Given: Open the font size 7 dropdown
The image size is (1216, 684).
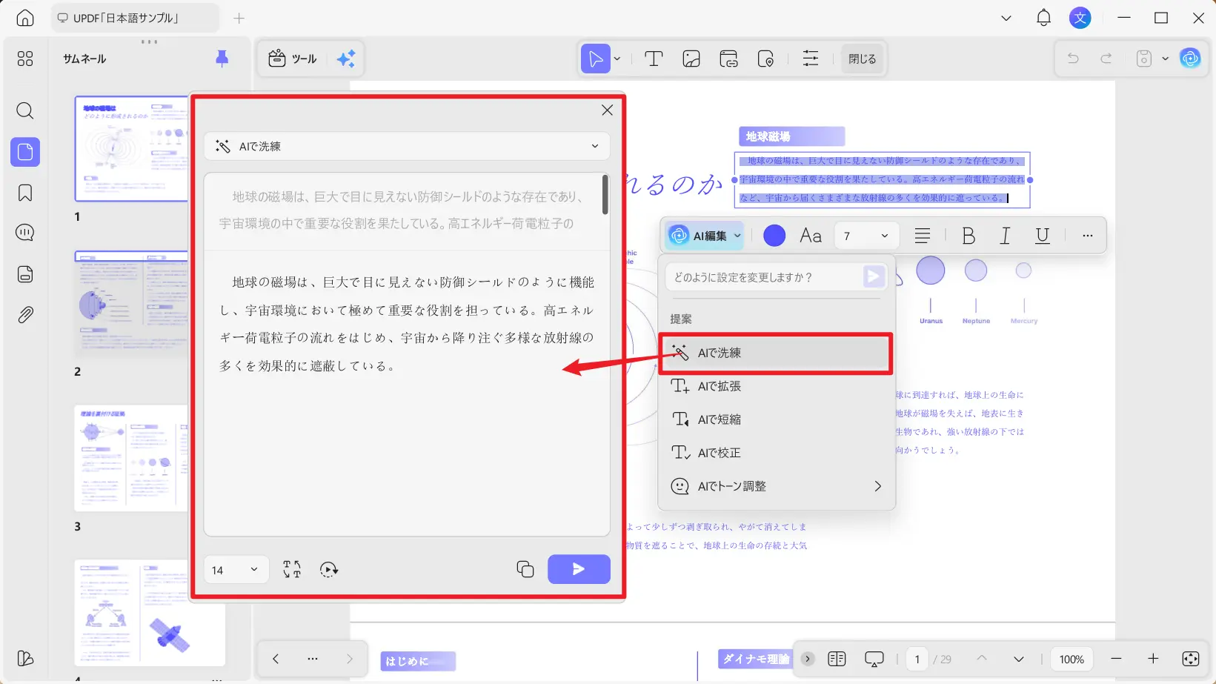Looking at the screenshot, I should (866, 235).
